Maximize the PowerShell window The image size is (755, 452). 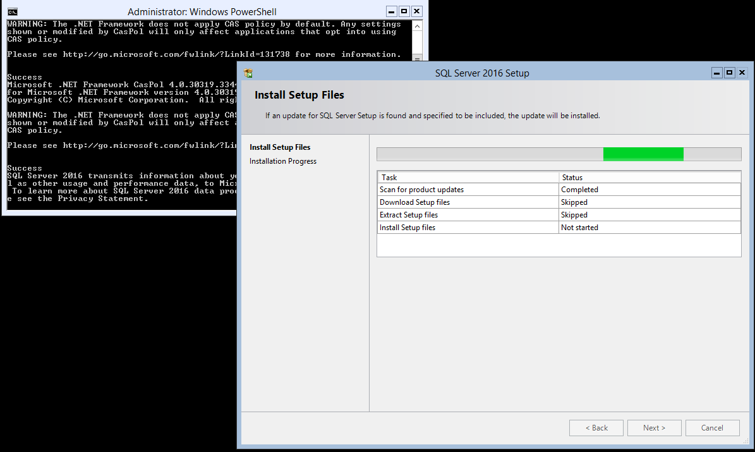(404, 11)
